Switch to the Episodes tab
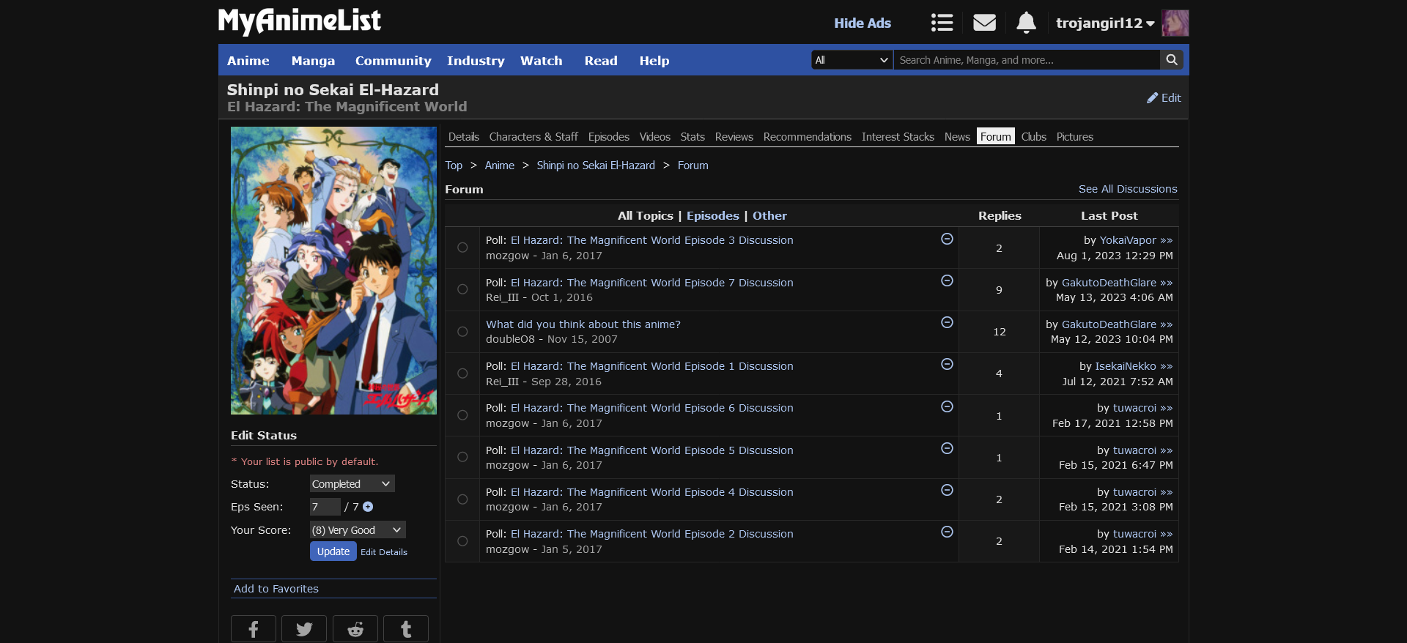Image resolution: width=1407 pixels, height=643 pixels. pos(609,137)
